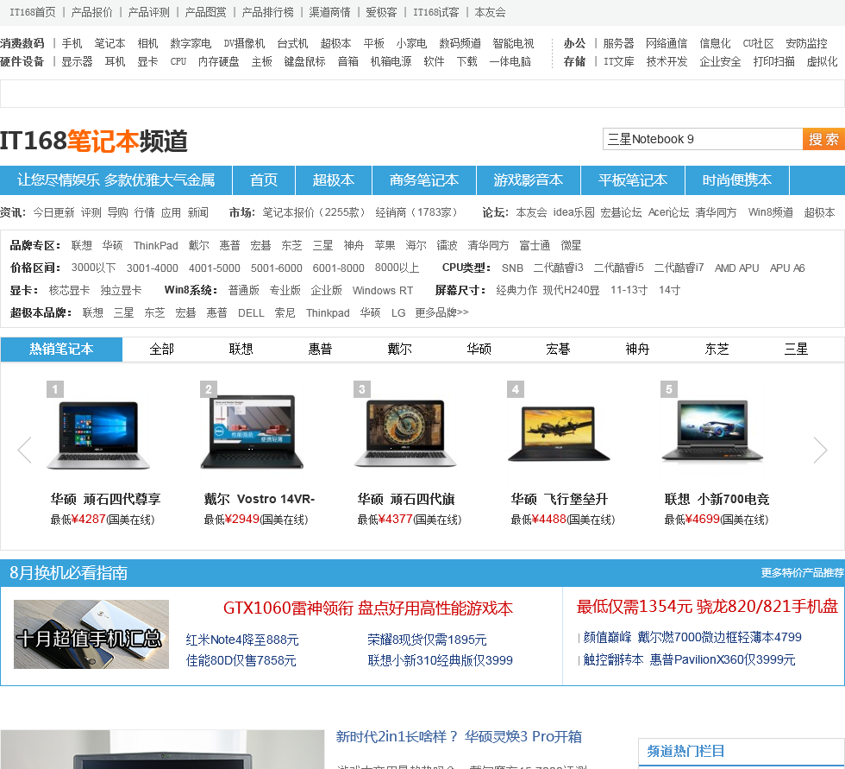Open the 智能电视 category link

[x=513, y=43]
